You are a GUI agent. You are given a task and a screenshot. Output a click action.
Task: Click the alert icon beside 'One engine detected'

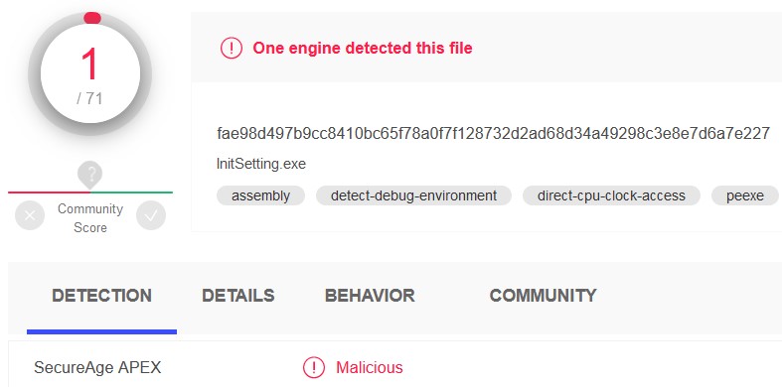pos(232,49)
